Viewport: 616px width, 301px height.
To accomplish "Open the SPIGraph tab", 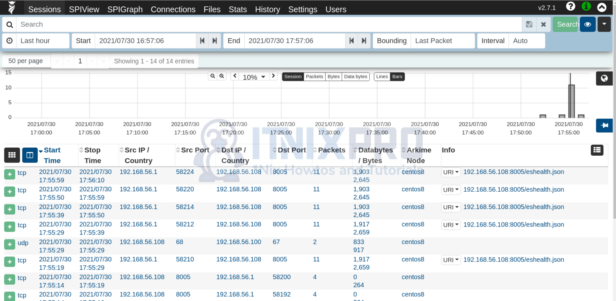I will click(125, 9).
